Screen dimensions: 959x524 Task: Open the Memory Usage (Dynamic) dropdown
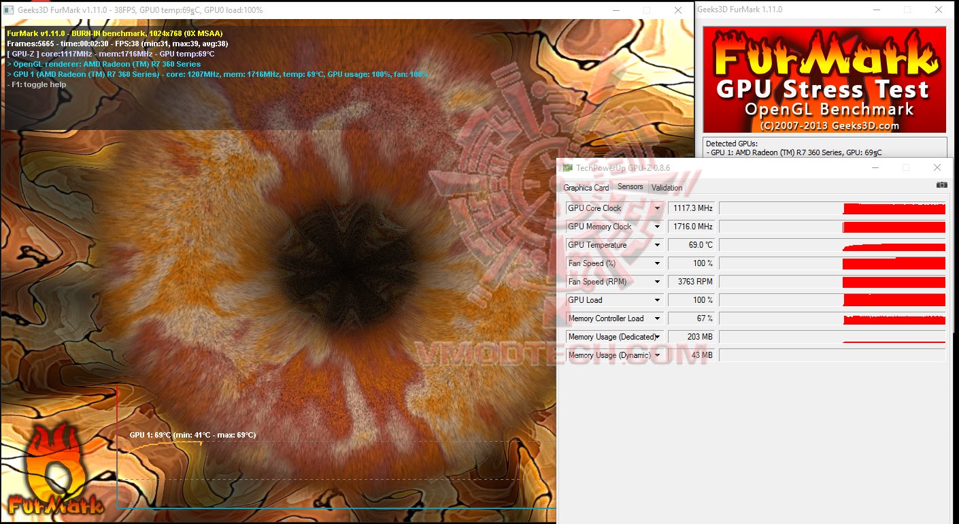pos(658,355)
